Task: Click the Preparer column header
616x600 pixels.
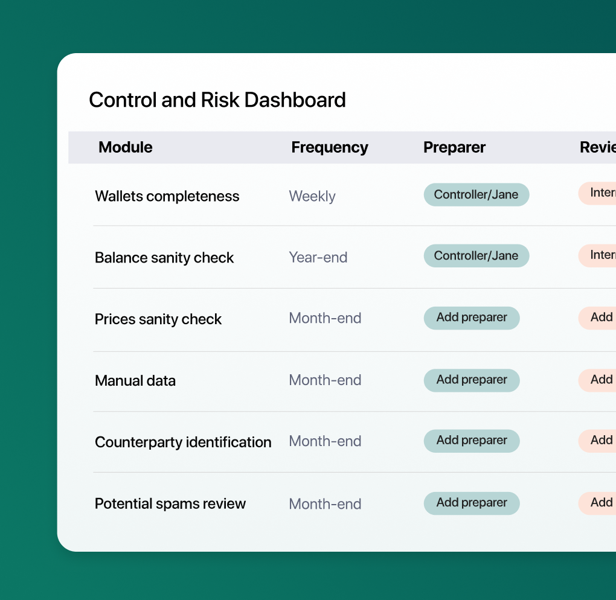Action: pyautogui.click(x=454, y=147)
